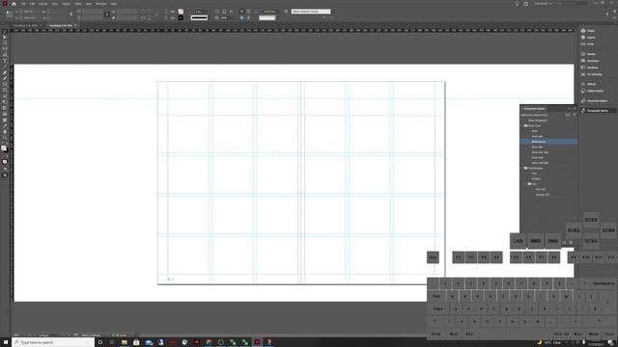Click the Paragraph Styles panel title tab
Viewport: 618px width, 347px height.
tap(534, 109)
